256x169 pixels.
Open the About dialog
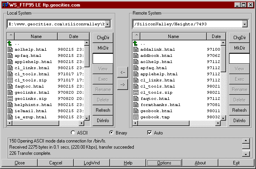[200, 163]
